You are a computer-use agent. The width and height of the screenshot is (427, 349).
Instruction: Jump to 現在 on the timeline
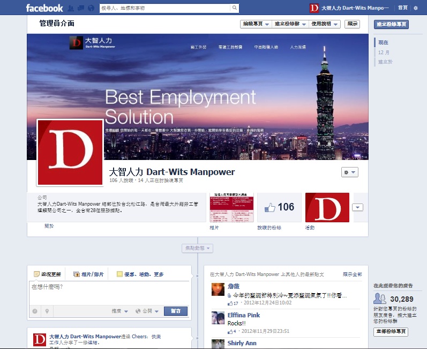(383, 42)
